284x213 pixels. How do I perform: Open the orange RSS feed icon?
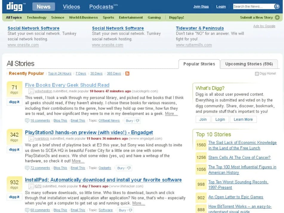[x=127, y=73]
